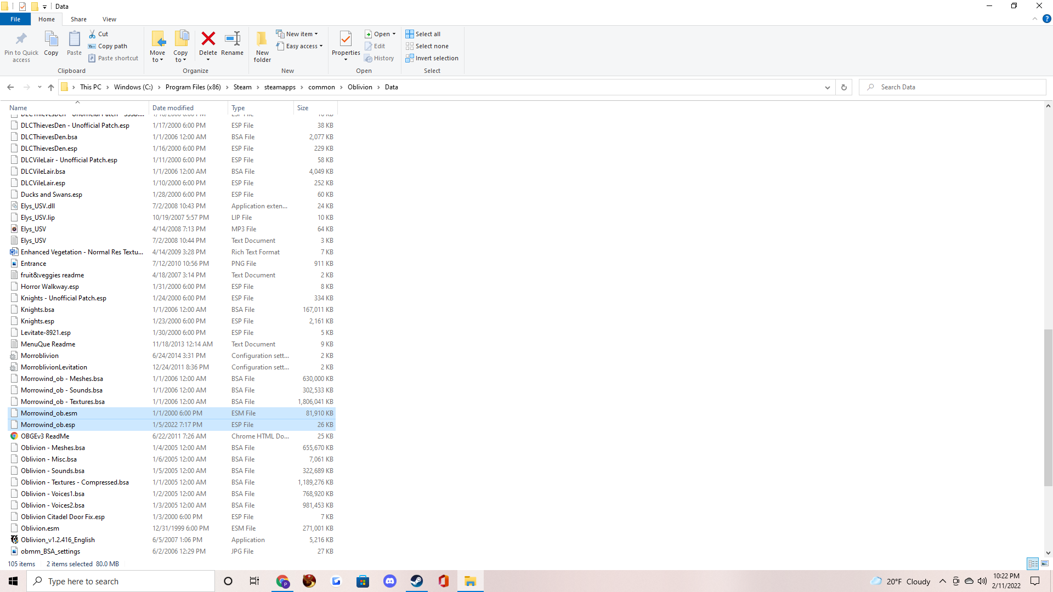1053x592 pixels.
Task: Rename the selected file
Action: click(x=233, y=44)
